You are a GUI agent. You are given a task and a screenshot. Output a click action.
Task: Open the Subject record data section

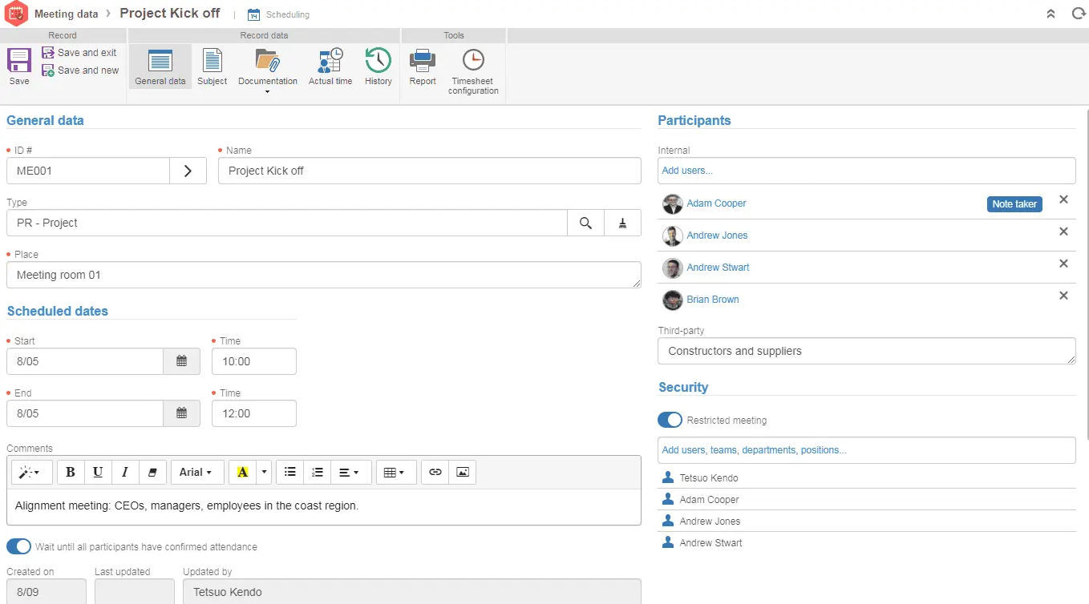pyautogui.click(x=212, y=68)
